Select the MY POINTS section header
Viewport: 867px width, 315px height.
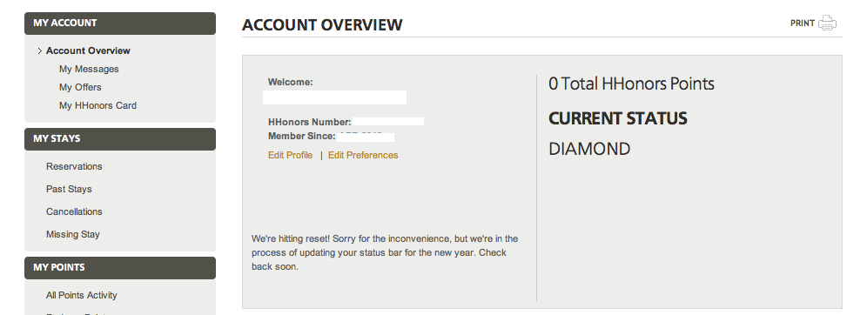pyautogui.click(x=120, y=267)
